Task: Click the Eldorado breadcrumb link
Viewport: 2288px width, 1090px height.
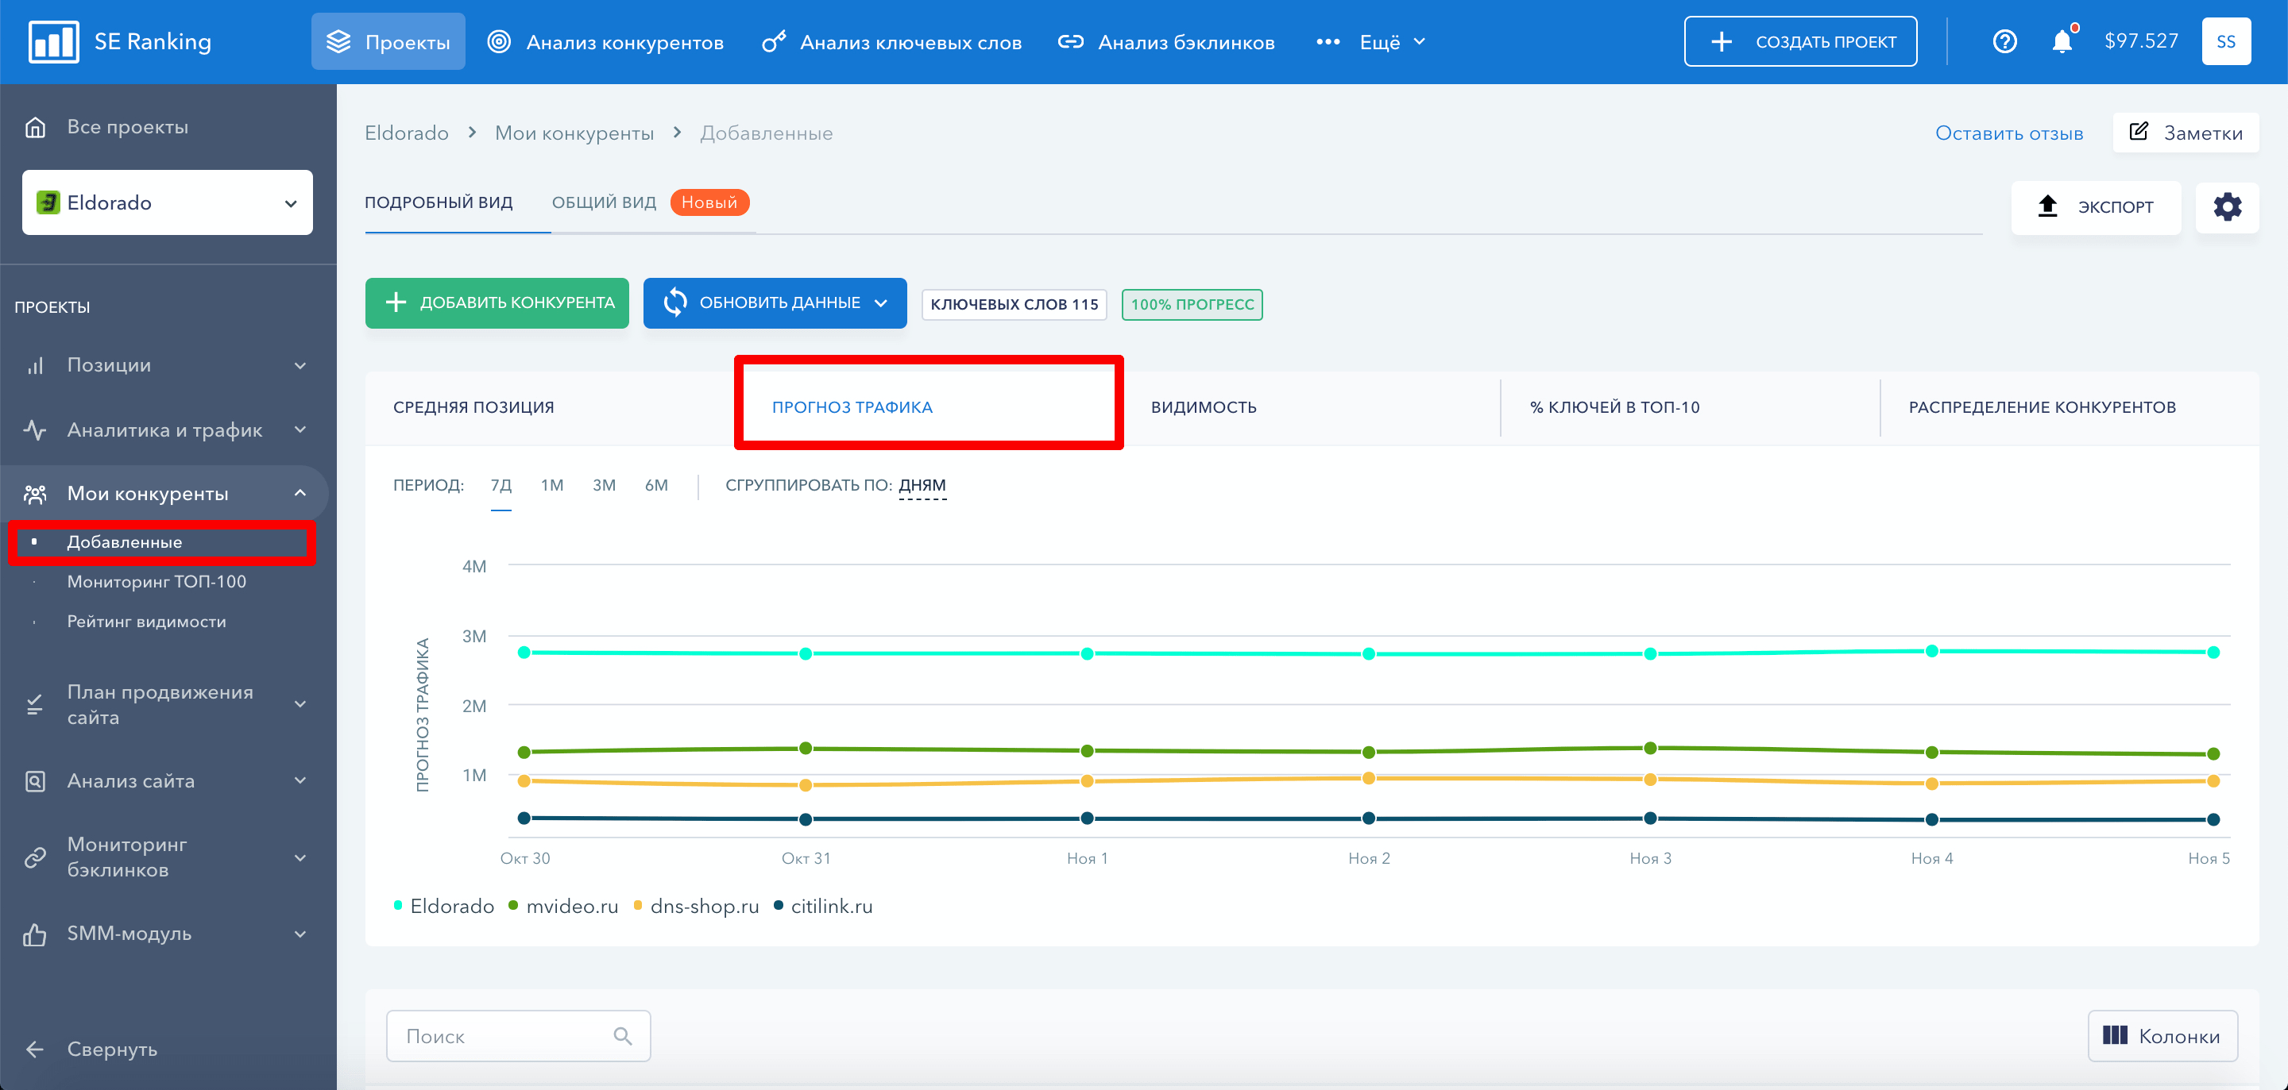Action: point(406,133)
